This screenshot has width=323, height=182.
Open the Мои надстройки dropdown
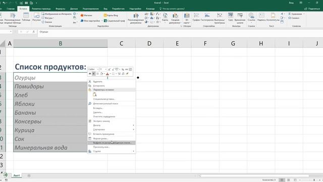[91, 21]
